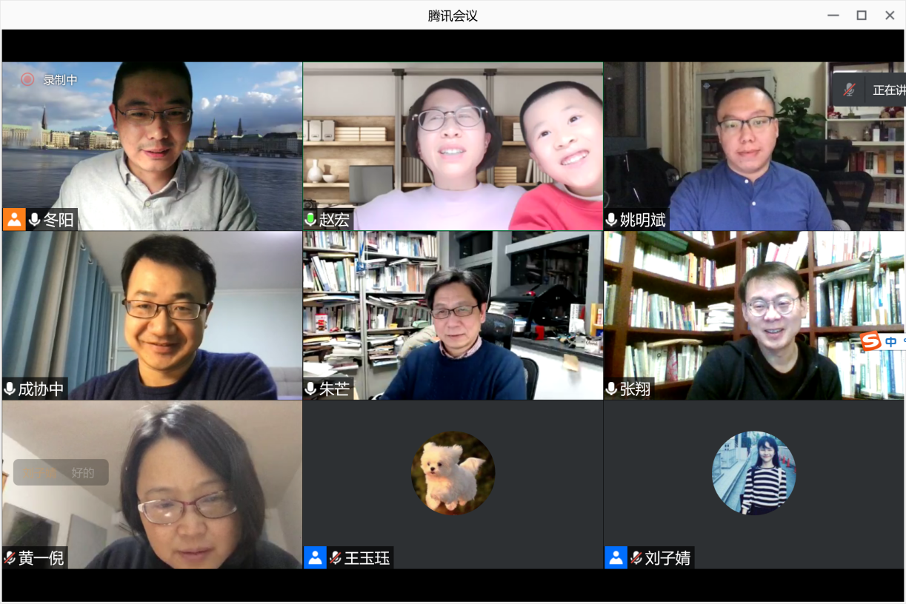The image size is (906, 604).
Task: Click the blue user icon next to 王玉珏
Action: click(x=315, y=558)
